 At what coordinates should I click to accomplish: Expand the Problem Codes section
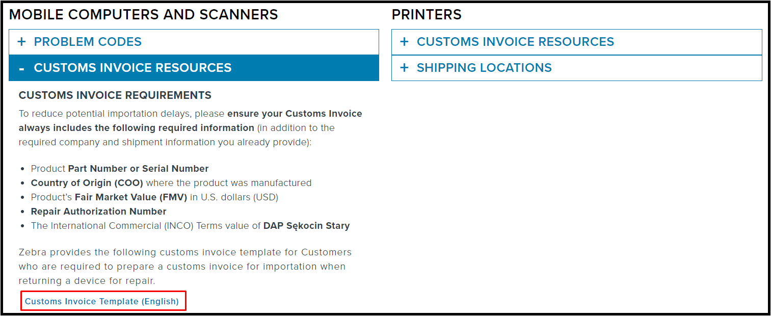(88, 42)
